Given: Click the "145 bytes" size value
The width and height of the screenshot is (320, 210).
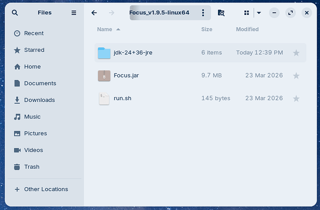Looking at the screenshot, I should 216,98.
